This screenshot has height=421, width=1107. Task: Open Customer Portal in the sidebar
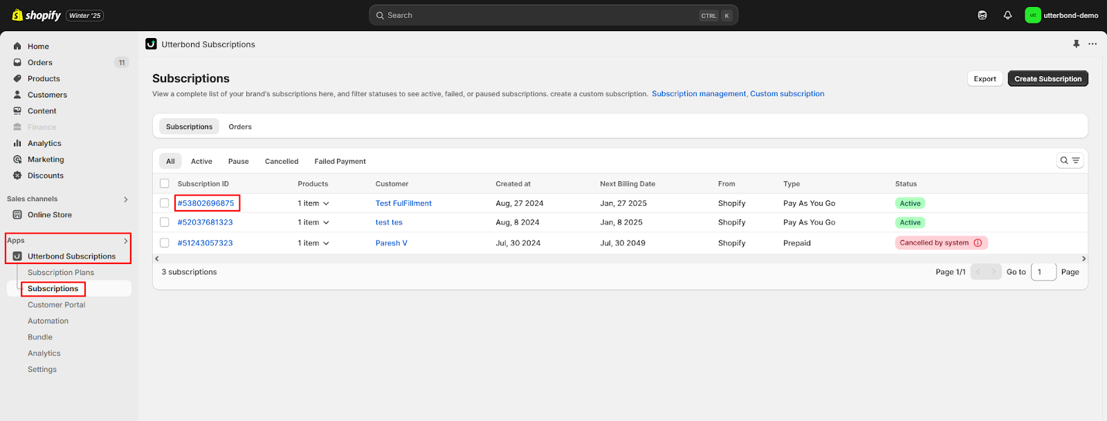click(x=57, y=305)
